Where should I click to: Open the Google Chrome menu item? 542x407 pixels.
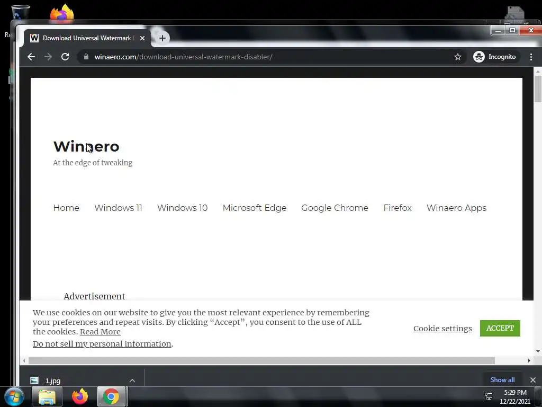click(335, 208)
